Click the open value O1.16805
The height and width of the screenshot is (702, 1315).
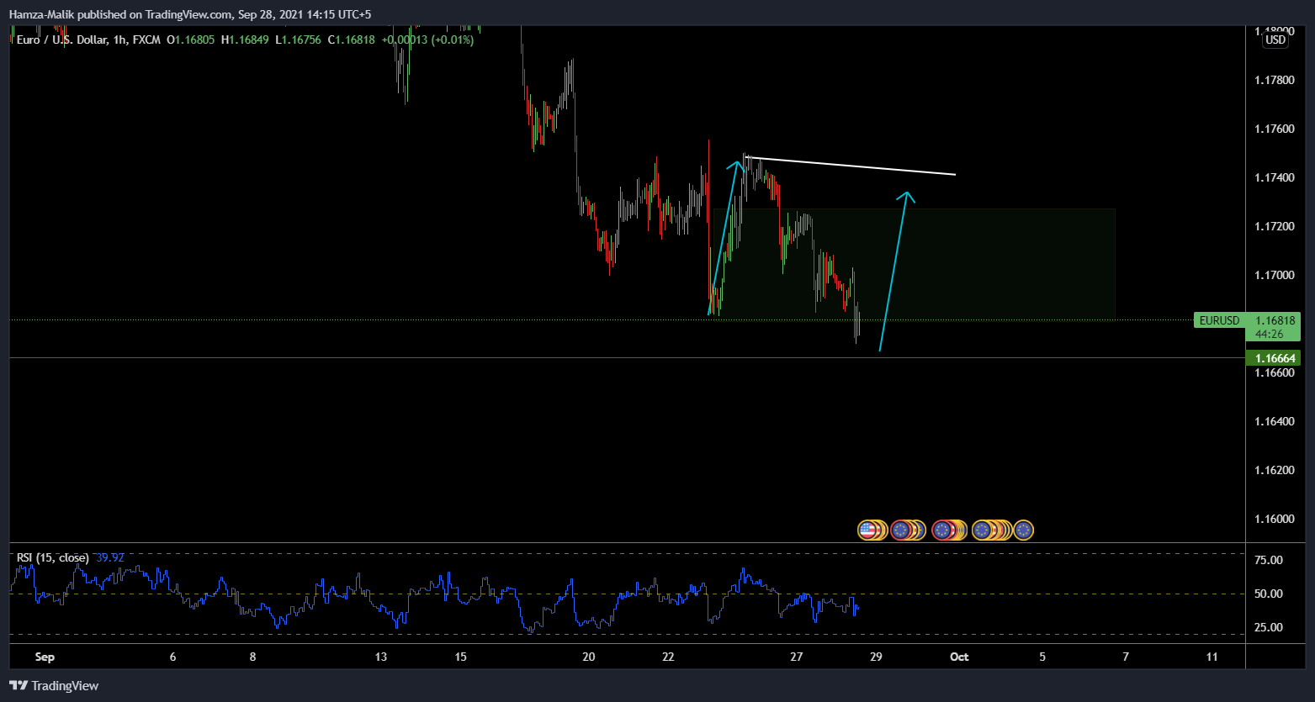(x=191, y=40)
